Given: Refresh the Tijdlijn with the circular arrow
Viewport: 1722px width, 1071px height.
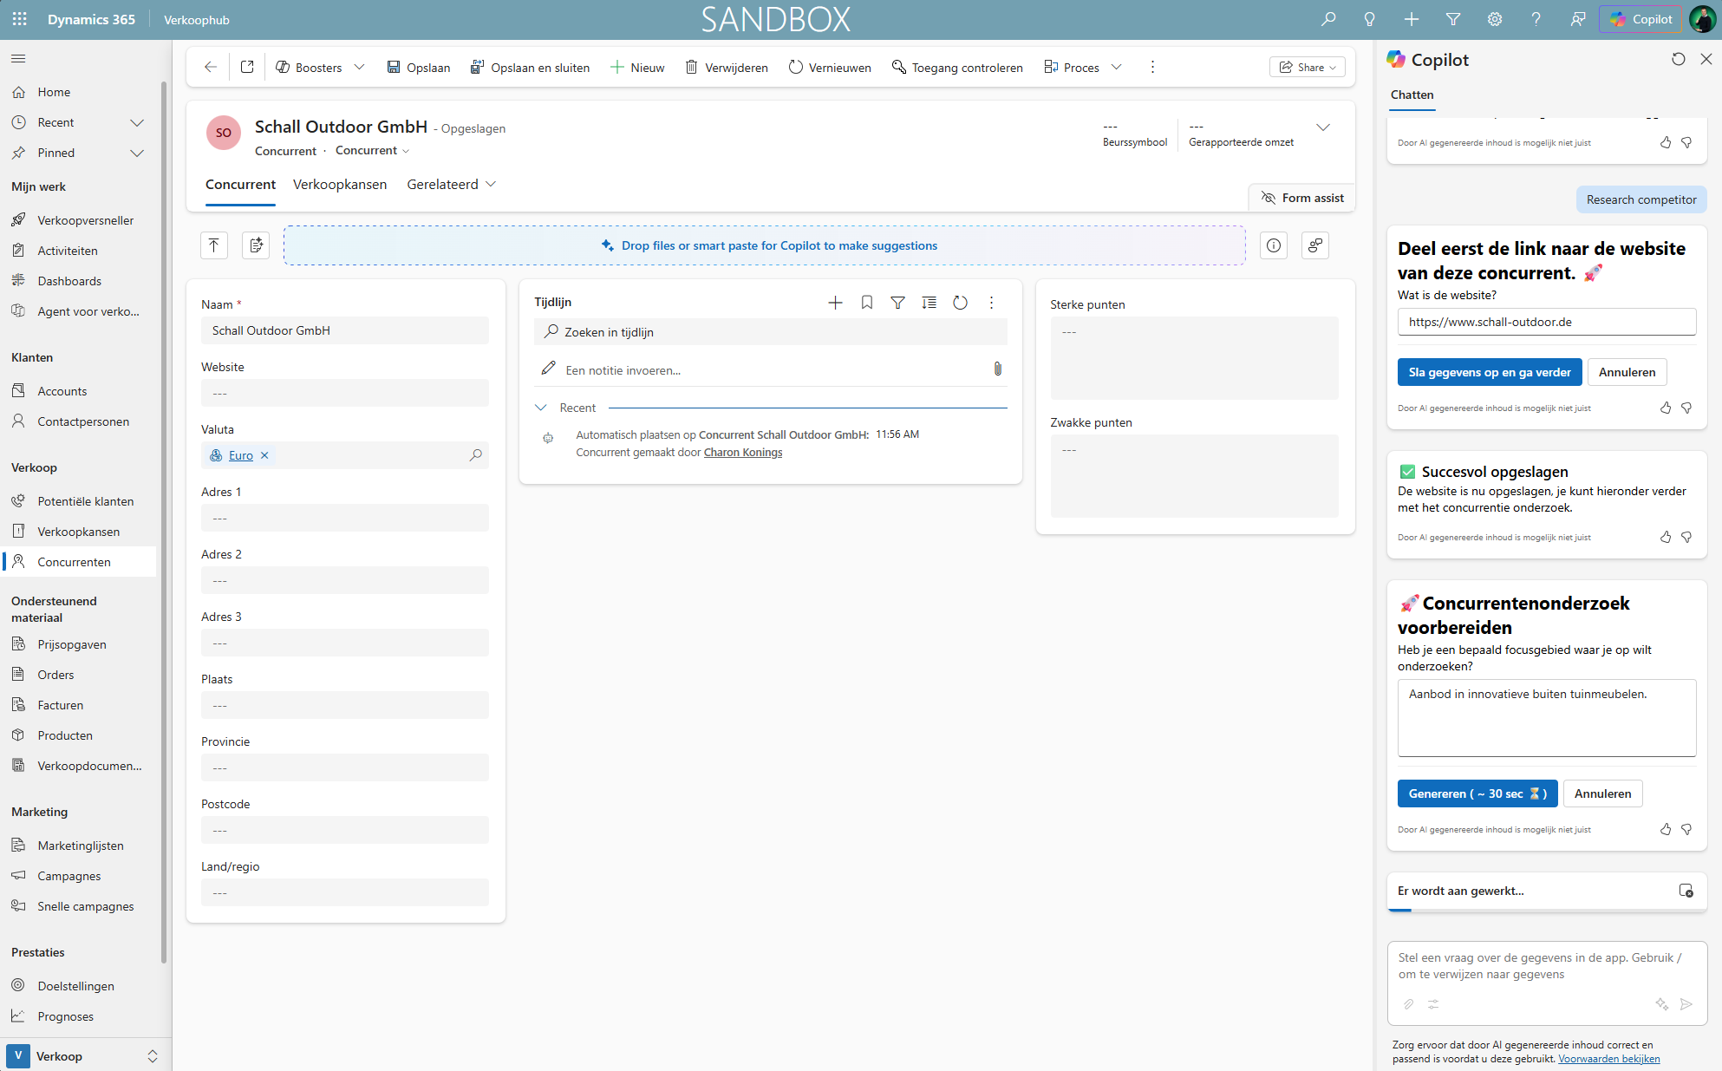Looking at the screenshot, I should pos(960,303).
